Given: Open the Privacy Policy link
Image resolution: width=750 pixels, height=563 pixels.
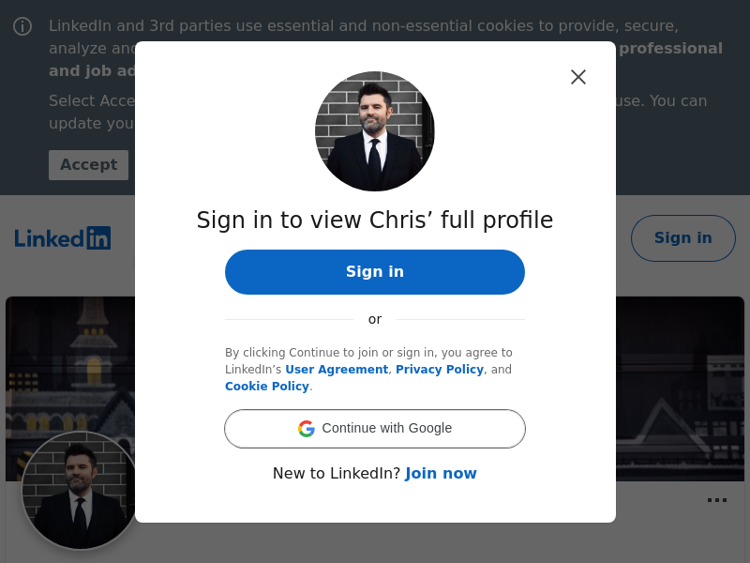Looking at the screenshot, I should tap(440, 370).
